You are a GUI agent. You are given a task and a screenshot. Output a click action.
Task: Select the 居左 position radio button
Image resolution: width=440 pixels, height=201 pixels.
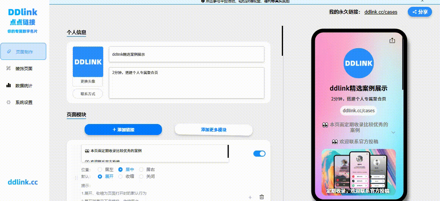pos(100,170)
